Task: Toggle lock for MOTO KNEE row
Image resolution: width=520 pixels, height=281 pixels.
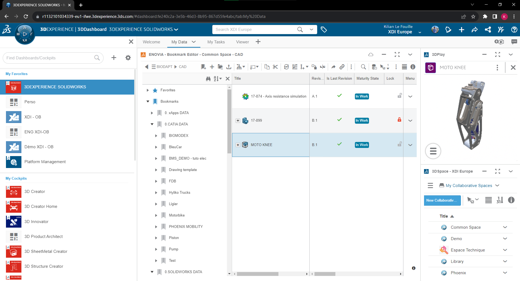Action: pyautogui.click(x=399, y=144)
